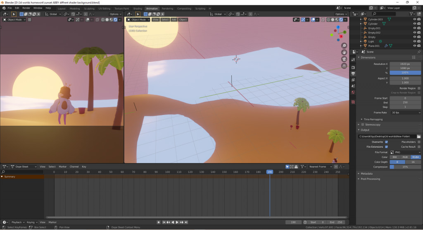Adjust the Compression 15% slider
This screenshot has width=423, height=230.
[x=406, y=167]
